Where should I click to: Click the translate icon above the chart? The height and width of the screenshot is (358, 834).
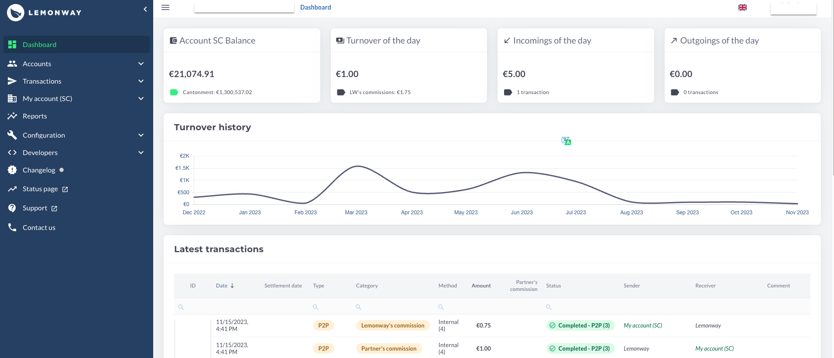click(x=566, y=141)
